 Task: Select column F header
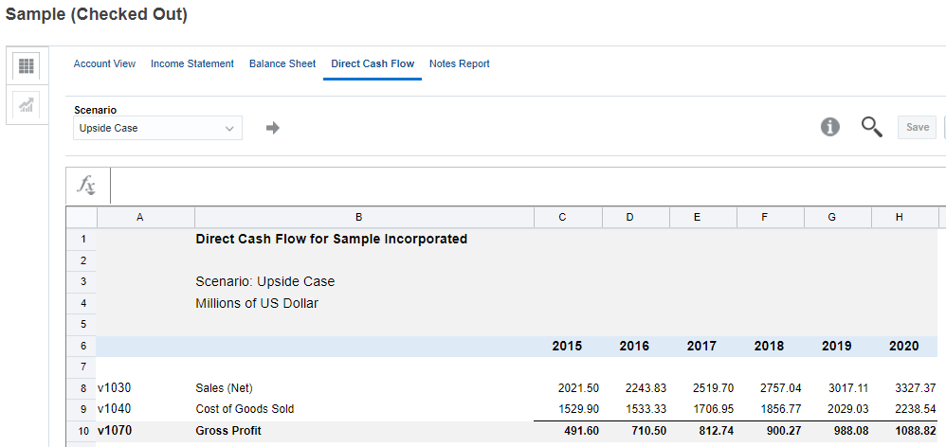[771, 218]
